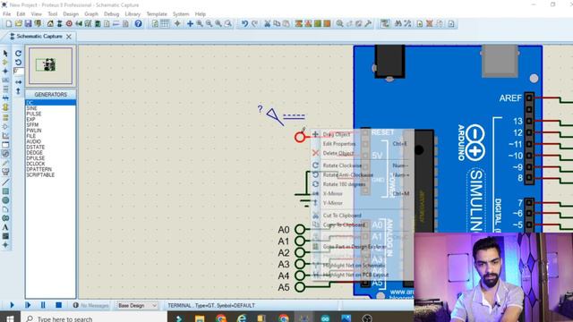Image resolution: width=573 pixels, height=322 pixels.
Task: Select the Junction dot tool
Action: click(x=5, y=71)
